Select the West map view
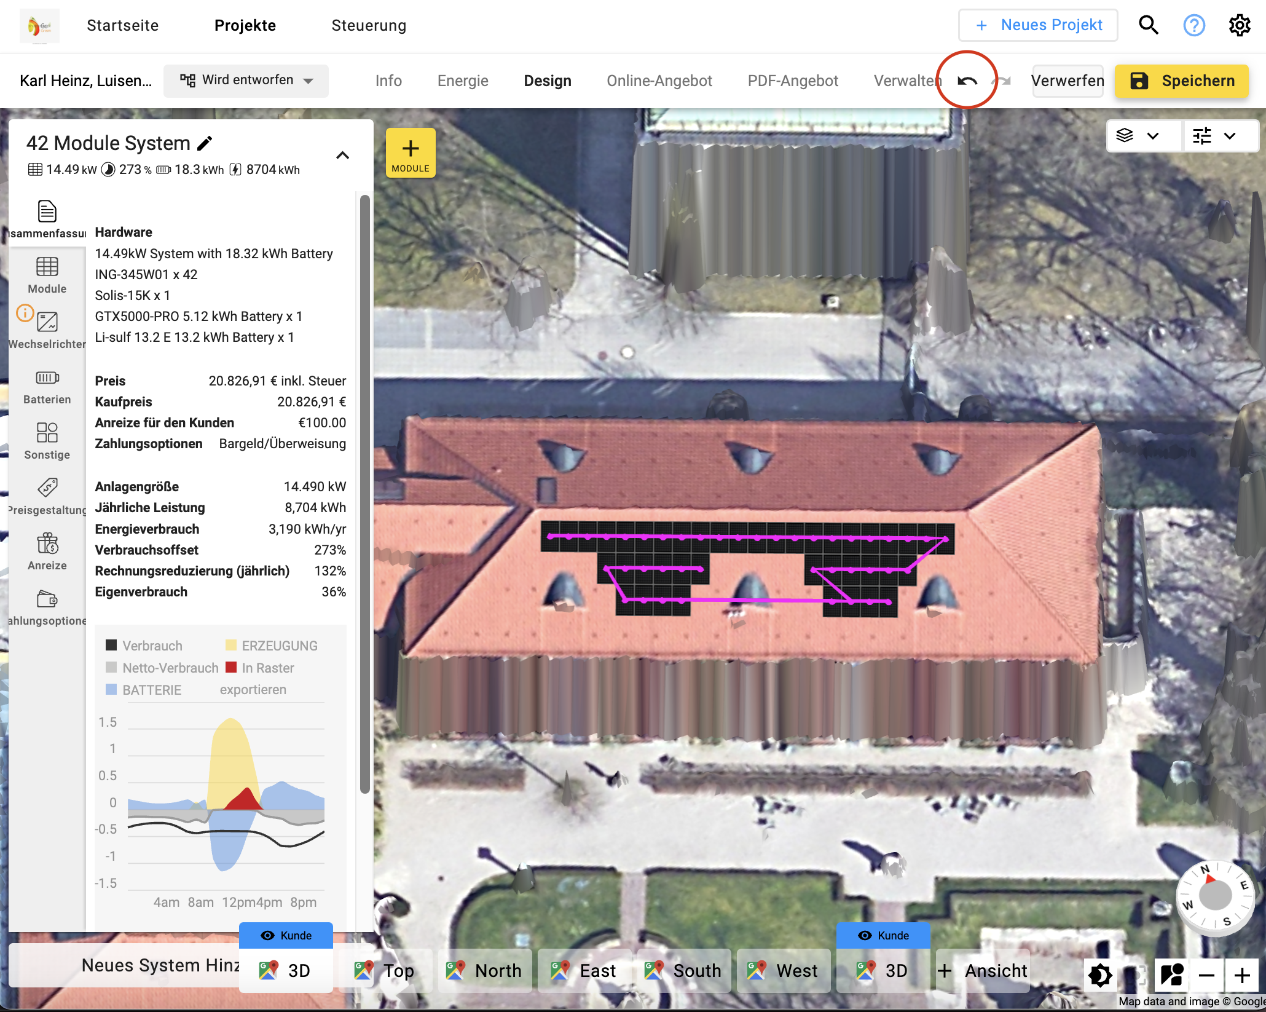 coord(784,971)
